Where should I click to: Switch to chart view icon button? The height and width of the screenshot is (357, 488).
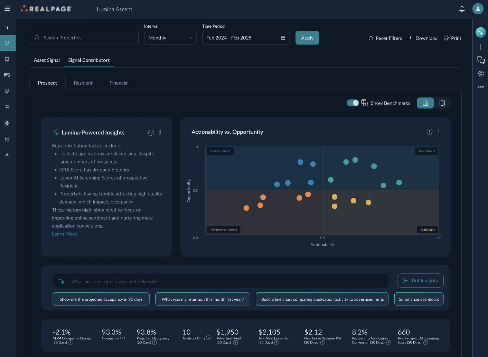[425, 103]
